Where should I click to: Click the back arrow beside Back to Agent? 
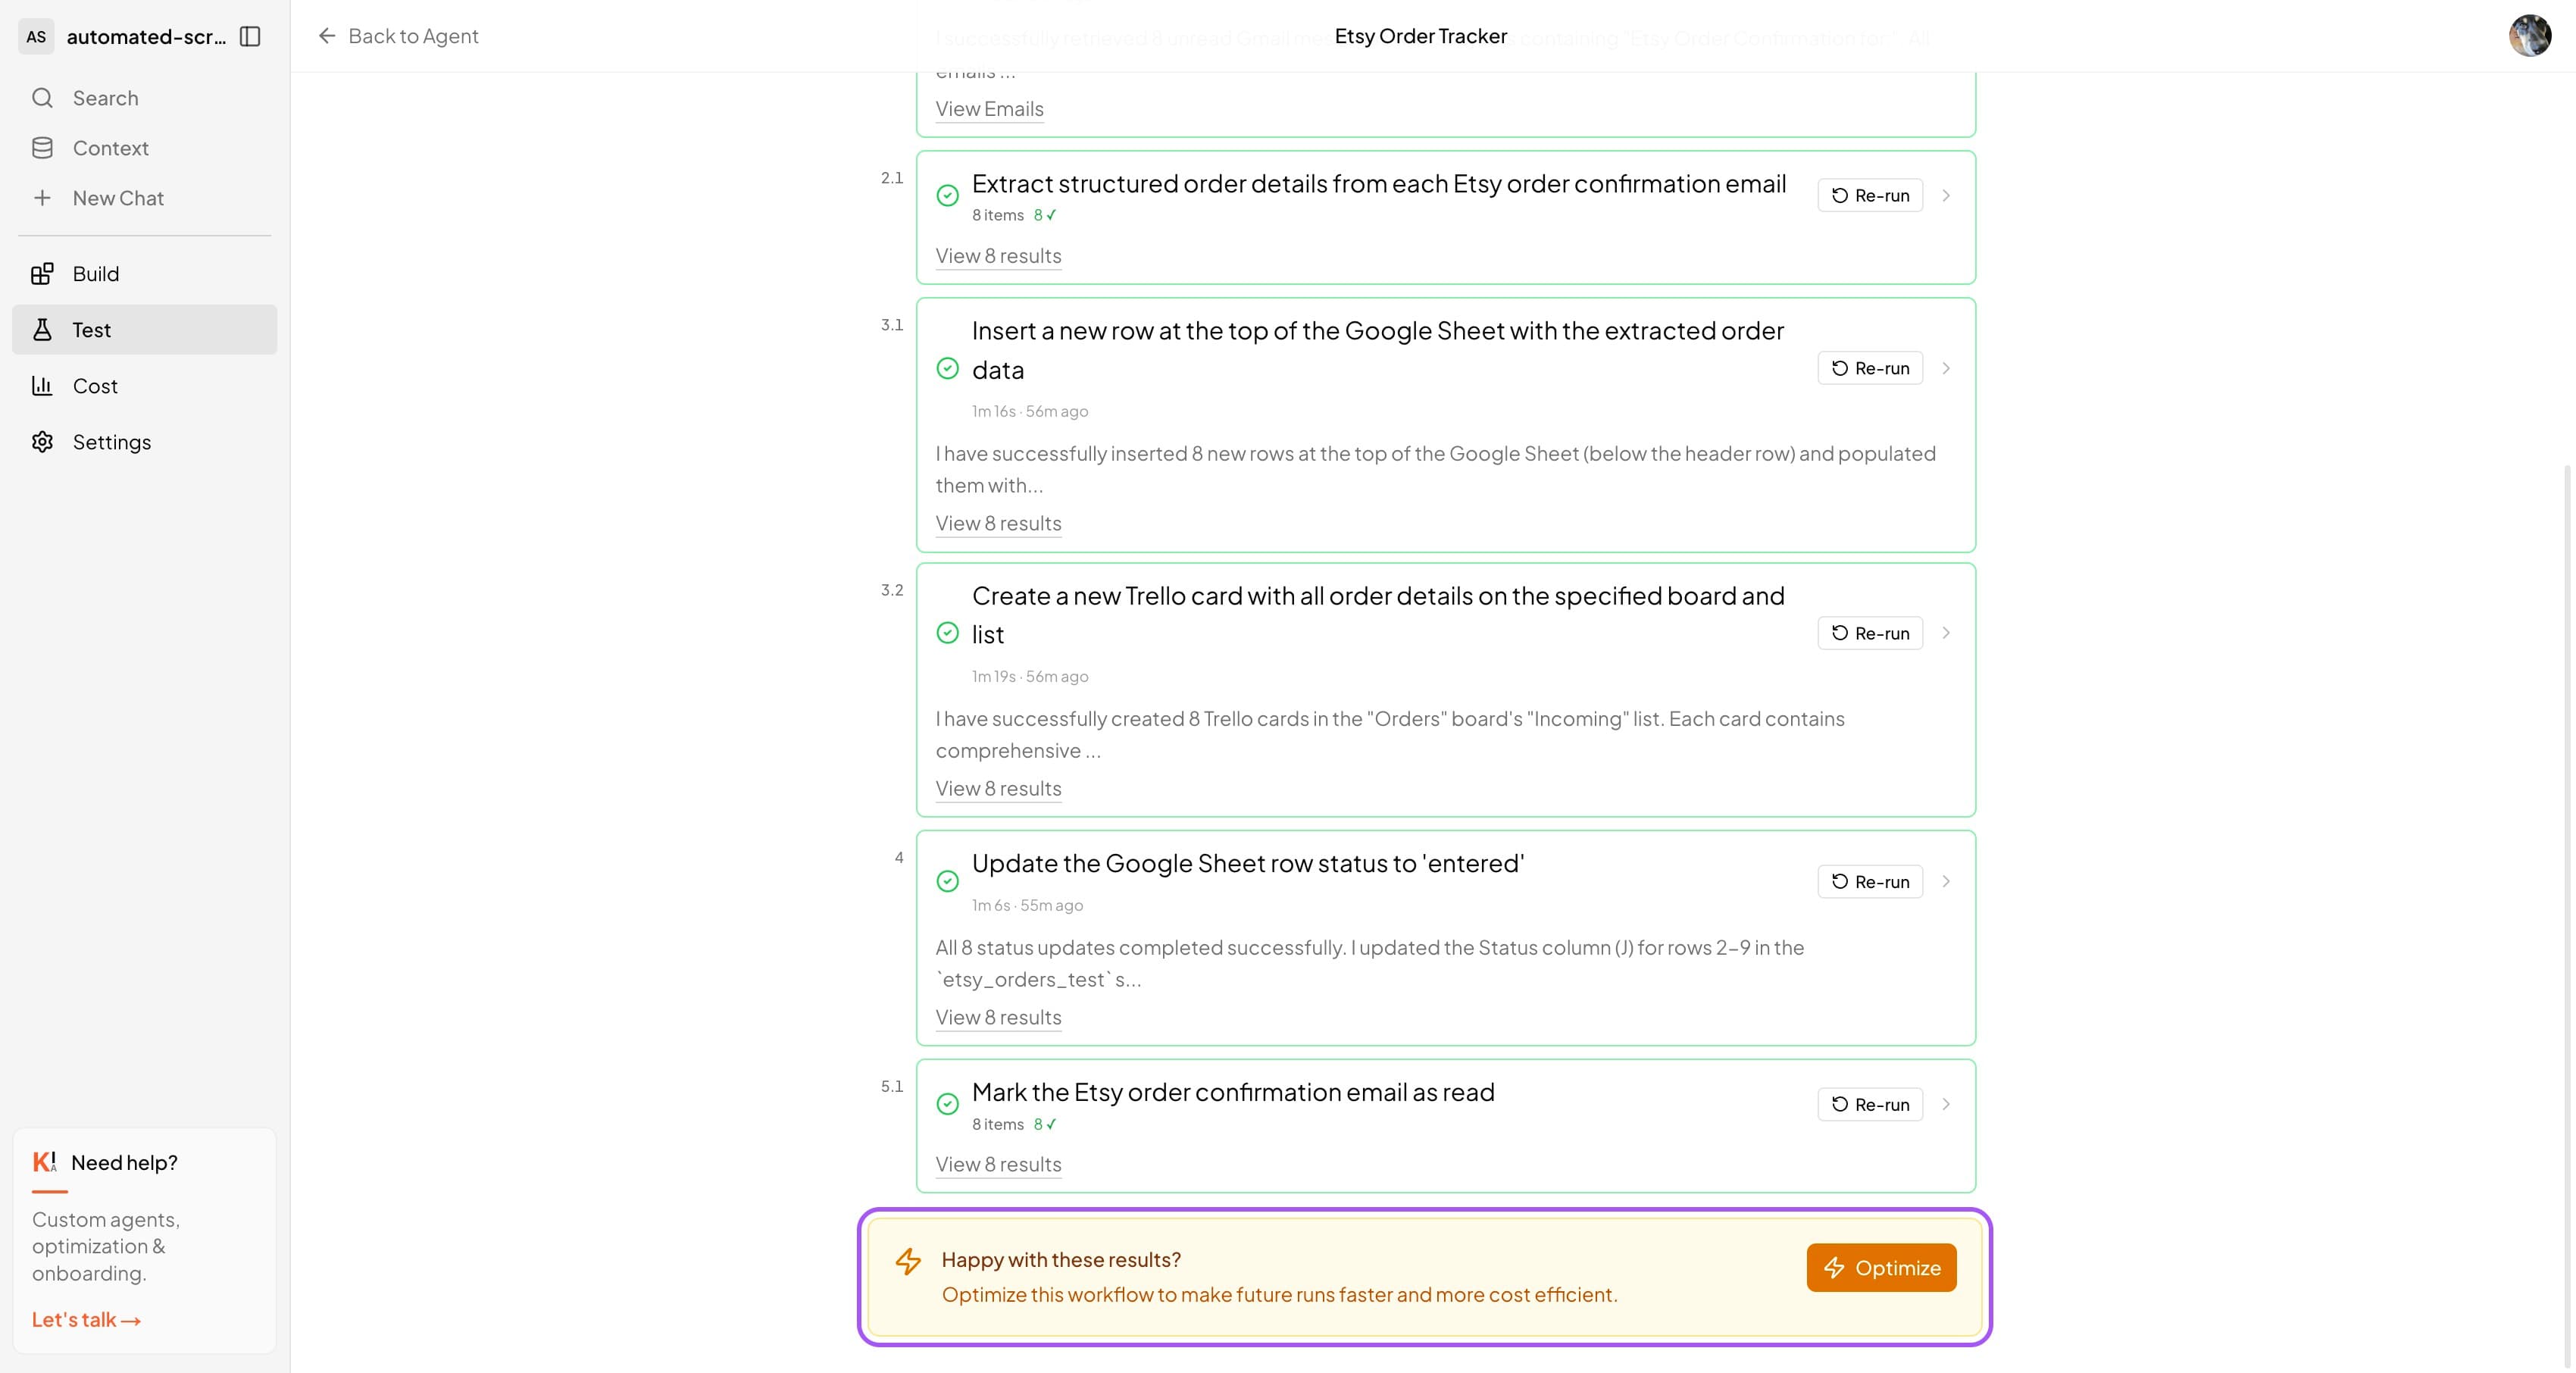(328, 36)
